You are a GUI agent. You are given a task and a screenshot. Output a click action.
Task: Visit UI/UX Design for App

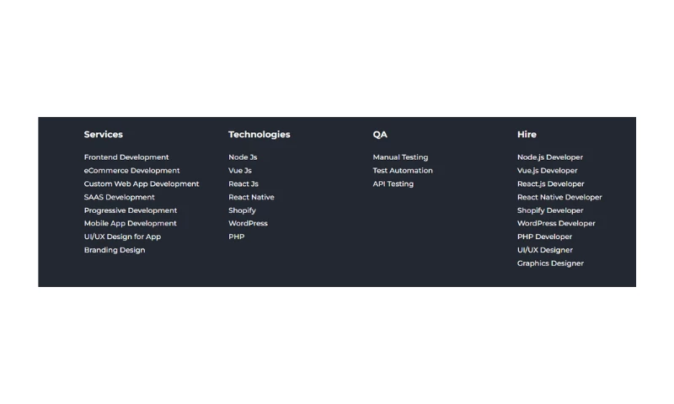[x=122, y=237]
